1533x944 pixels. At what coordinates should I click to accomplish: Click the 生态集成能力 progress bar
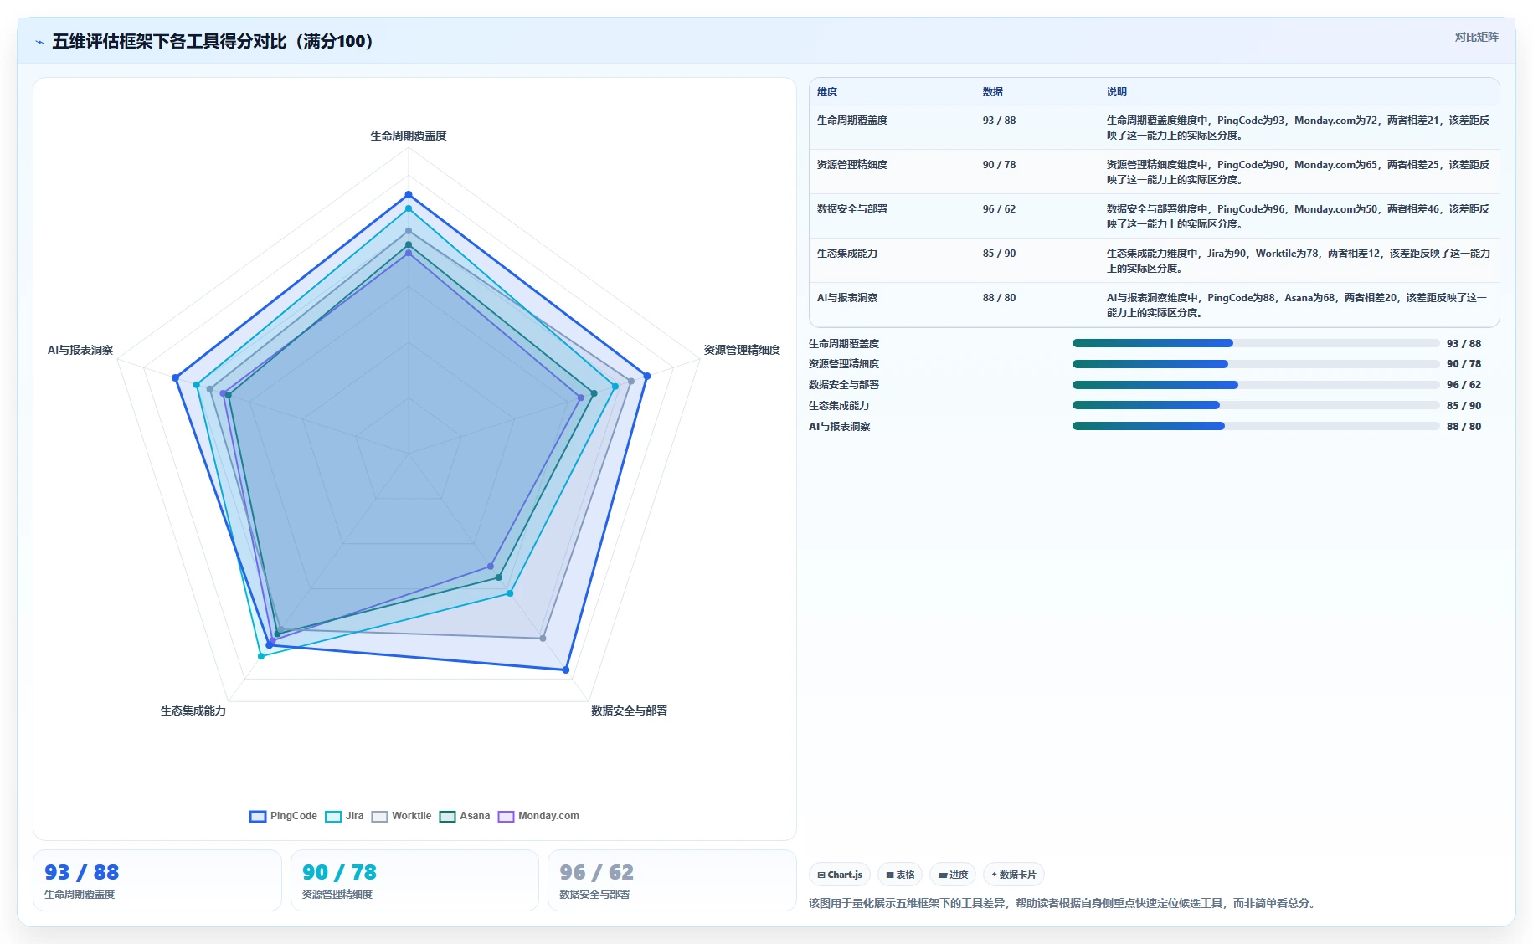tap(1256, 405)
